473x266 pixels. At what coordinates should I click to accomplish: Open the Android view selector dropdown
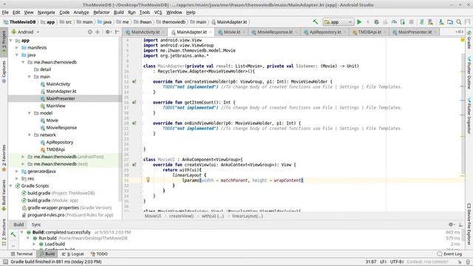pyautogui.click(x=25, y=32)
